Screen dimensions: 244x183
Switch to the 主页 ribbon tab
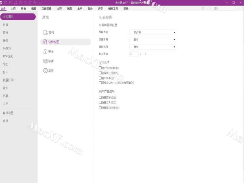[x=13, y=8]
